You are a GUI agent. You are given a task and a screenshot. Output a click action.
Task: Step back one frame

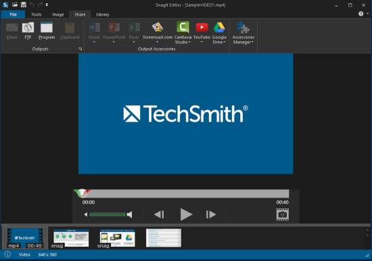[159, 214]
